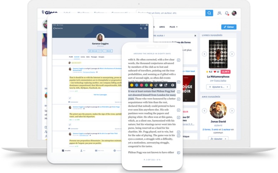The height and width of the screenshot is (173, 278).
Task: Click the search field for books and authors
Action: tap(171, 13)
